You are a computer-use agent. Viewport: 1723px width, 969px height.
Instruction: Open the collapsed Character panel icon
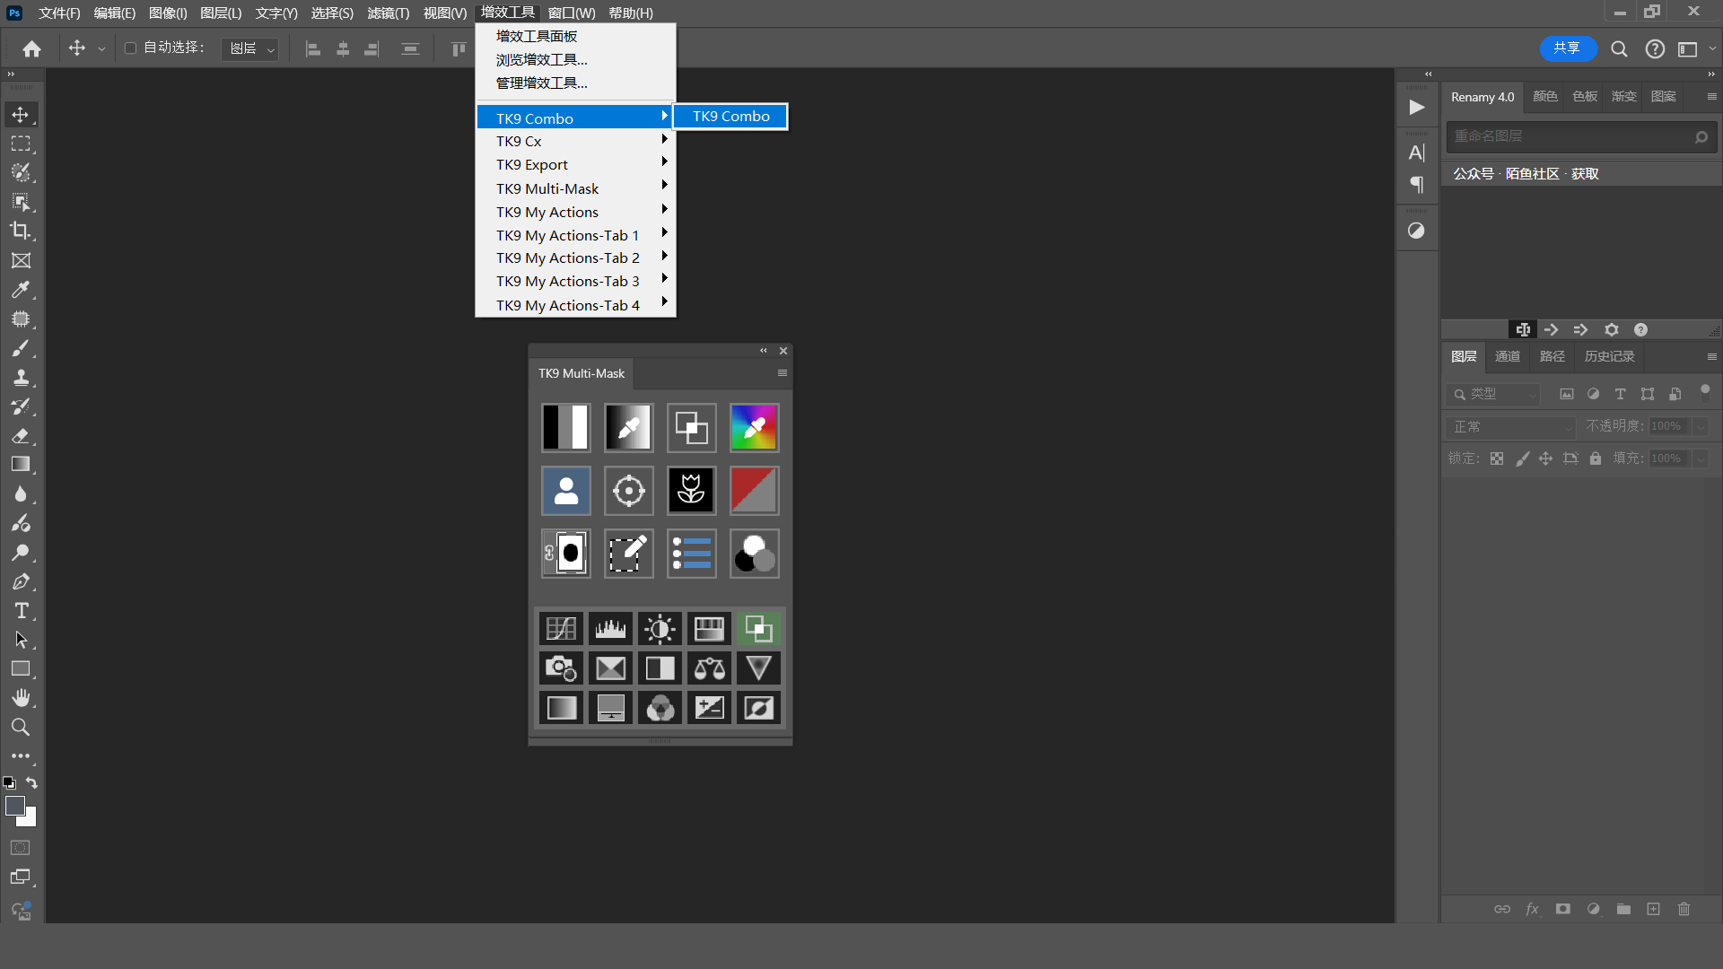[x=1417, y=153]
